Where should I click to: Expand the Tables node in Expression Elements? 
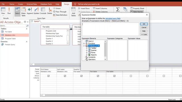click(x=86, y=48)
